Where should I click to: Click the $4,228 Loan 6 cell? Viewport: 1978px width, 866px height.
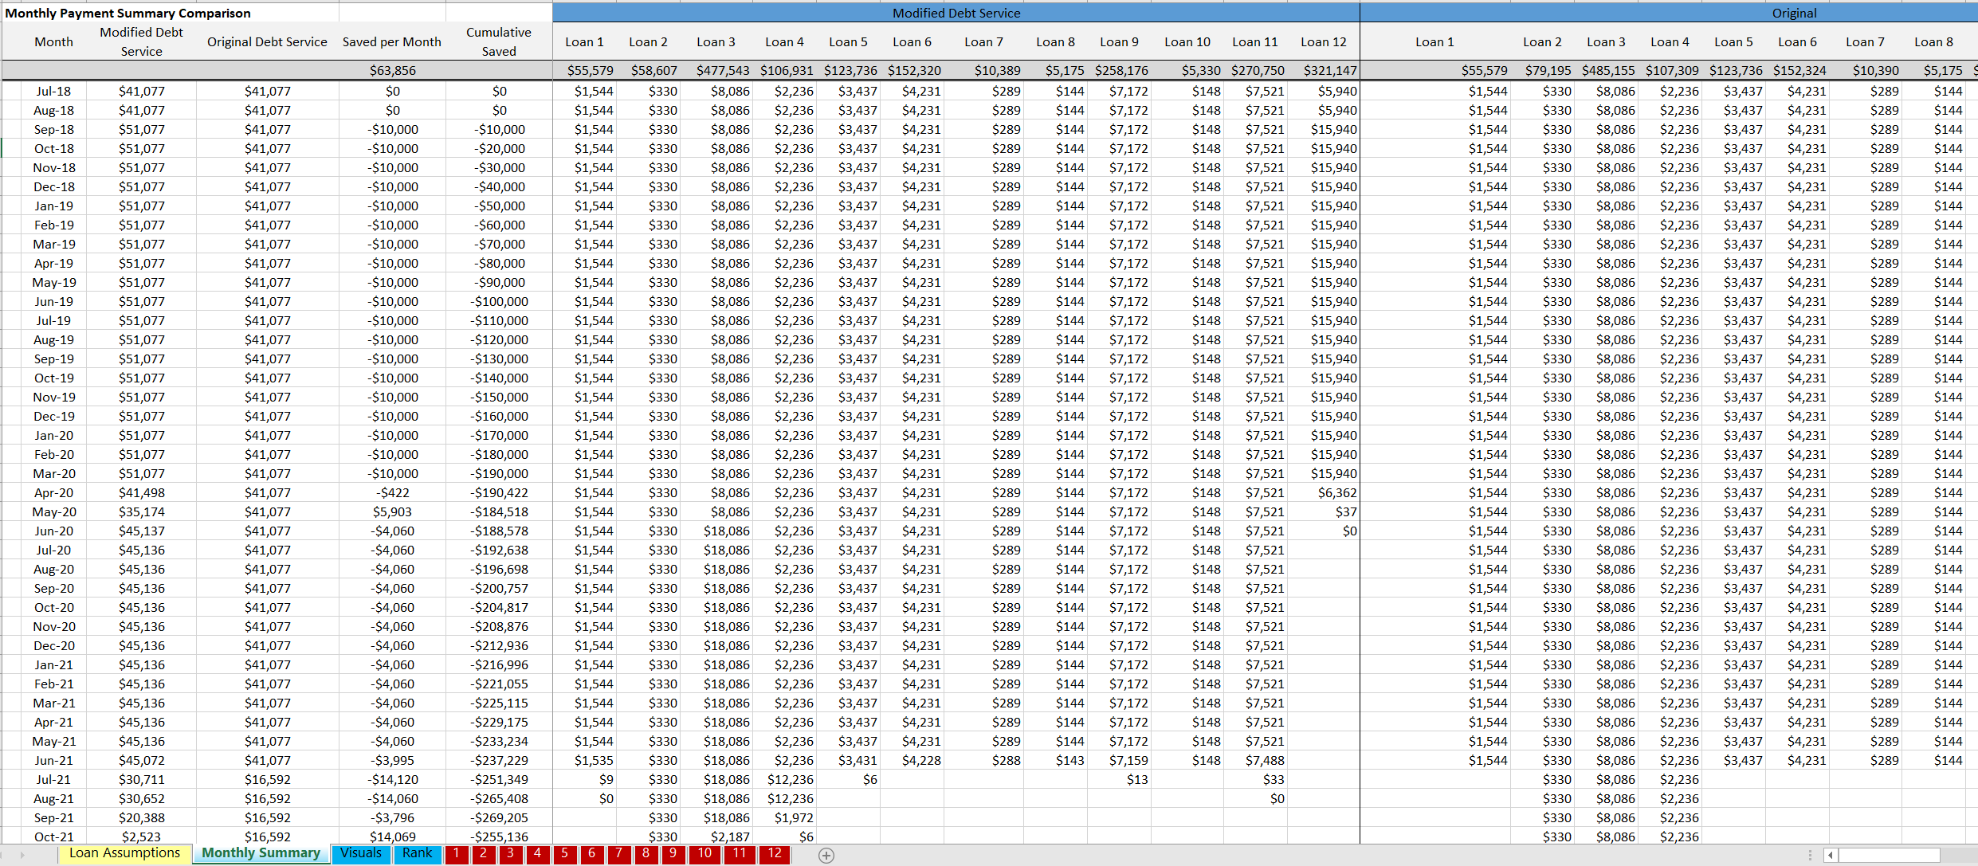(912, 760)
